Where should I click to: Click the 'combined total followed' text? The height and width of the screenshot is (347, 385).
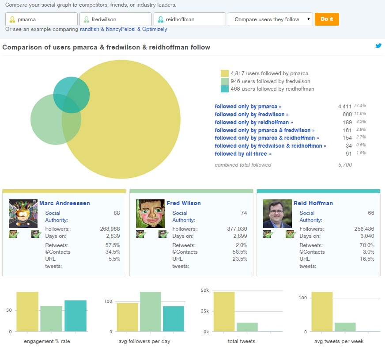(x=243, y=165)
